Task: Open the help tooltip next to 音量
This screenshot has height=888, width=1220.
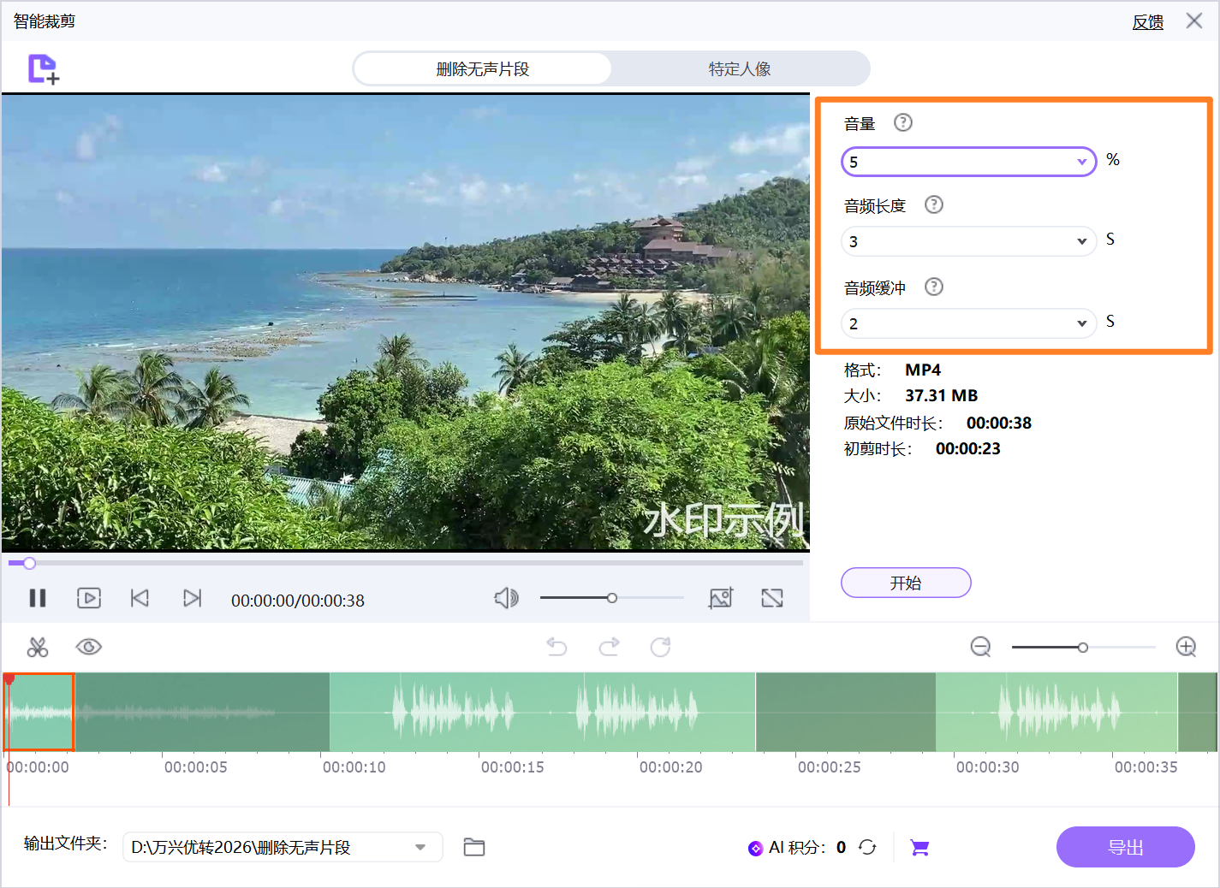Action: (903, 122)
